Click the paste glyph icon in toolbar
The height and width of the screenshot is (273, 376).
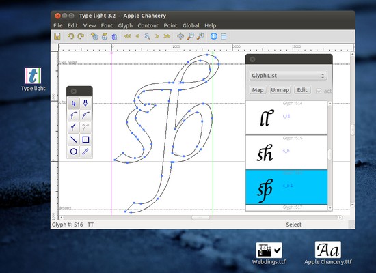coord(105,36)
